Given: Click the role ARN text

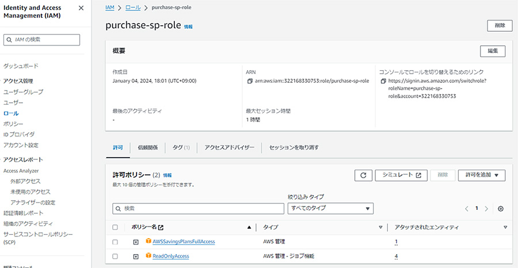Looking at the screenshot, I should click(312, 81).
